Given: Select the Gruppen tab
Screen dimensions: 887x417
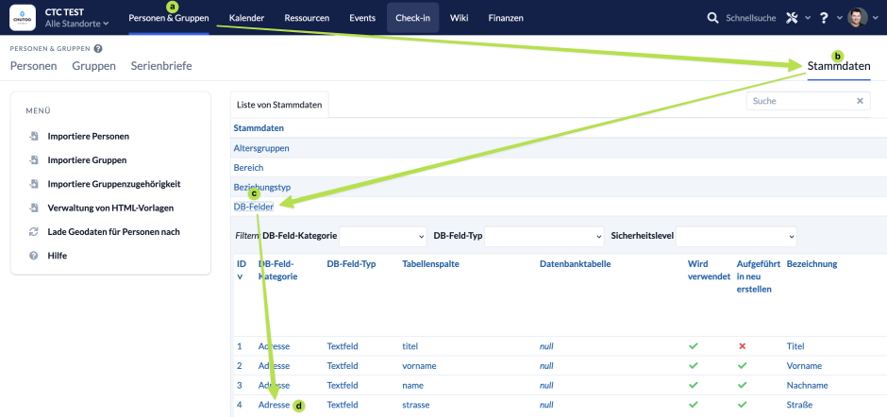Looking at the screenshot, I should [94, 66].
